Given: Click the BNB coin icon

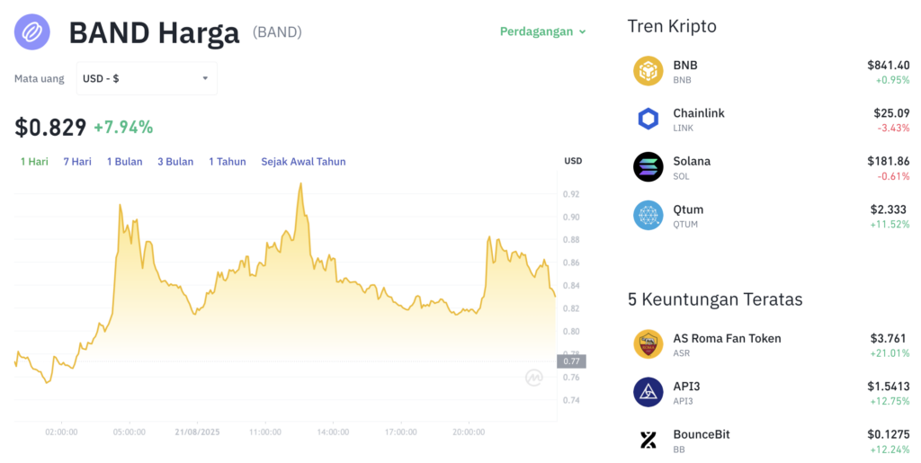Looking at the screenshot, I should [x=648, y=71].
